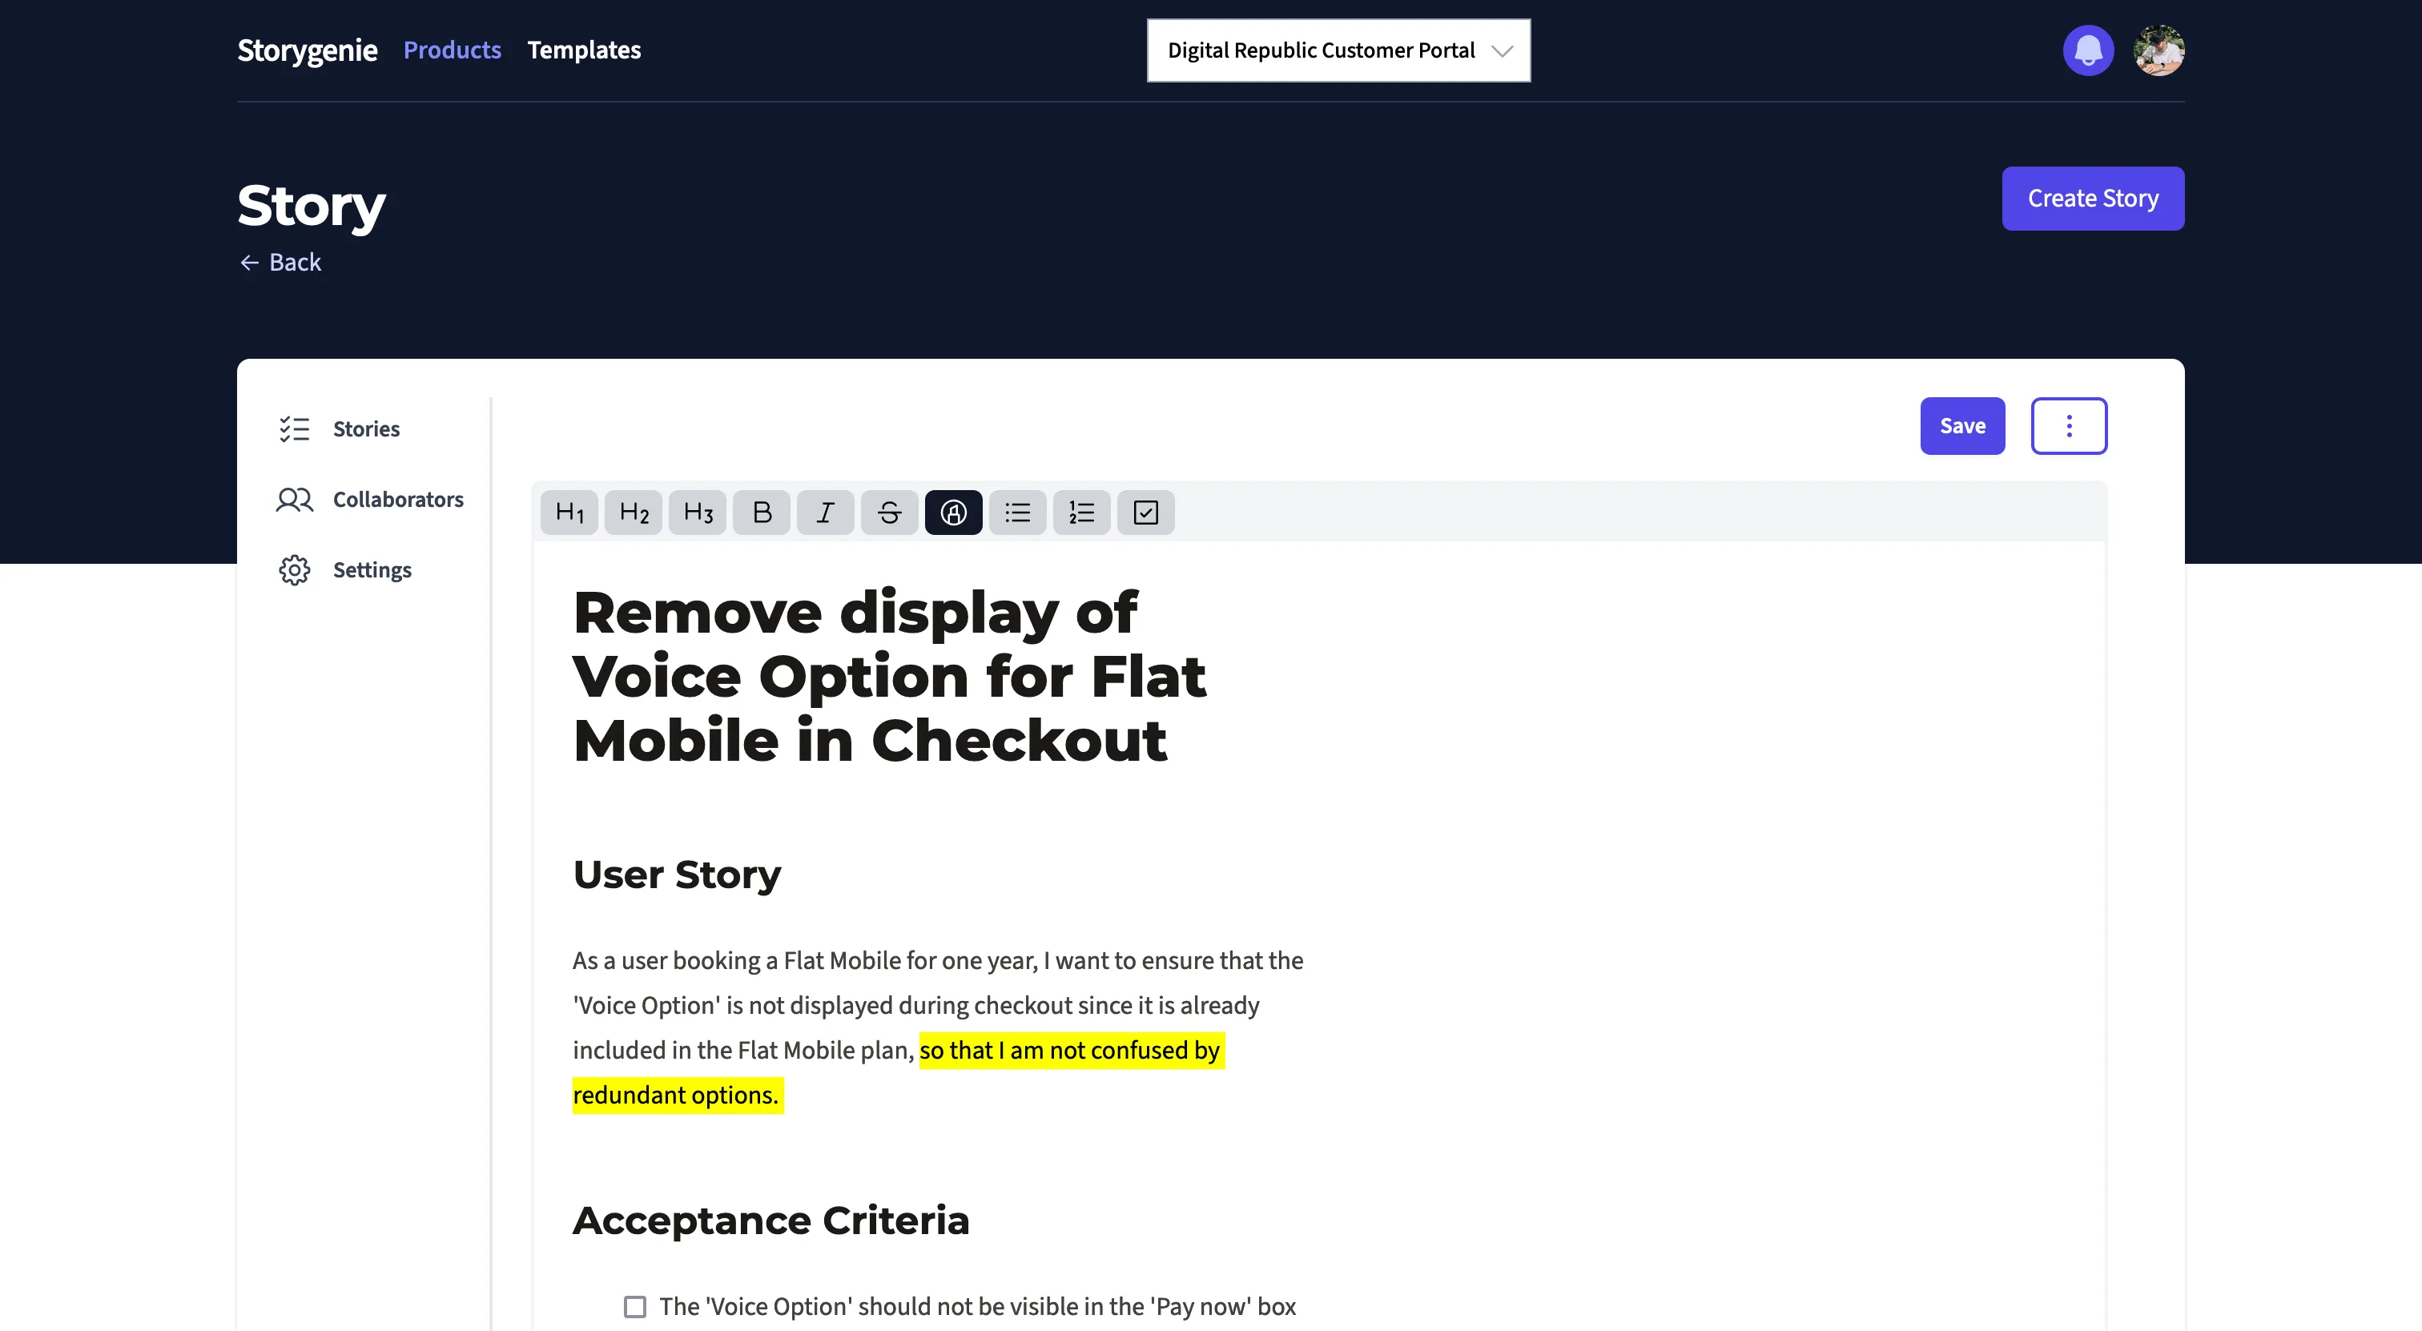The height and width of the screenshot is (1331, 2422).
Task: Insert a bulleted list
Action: tap(1017, 513)
